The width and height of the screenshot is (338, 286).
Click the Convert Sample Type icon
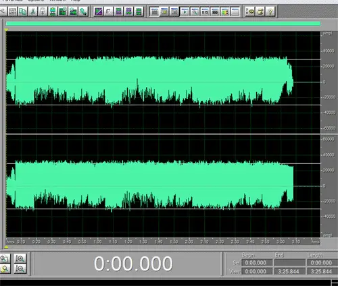[x=250, y=11]
